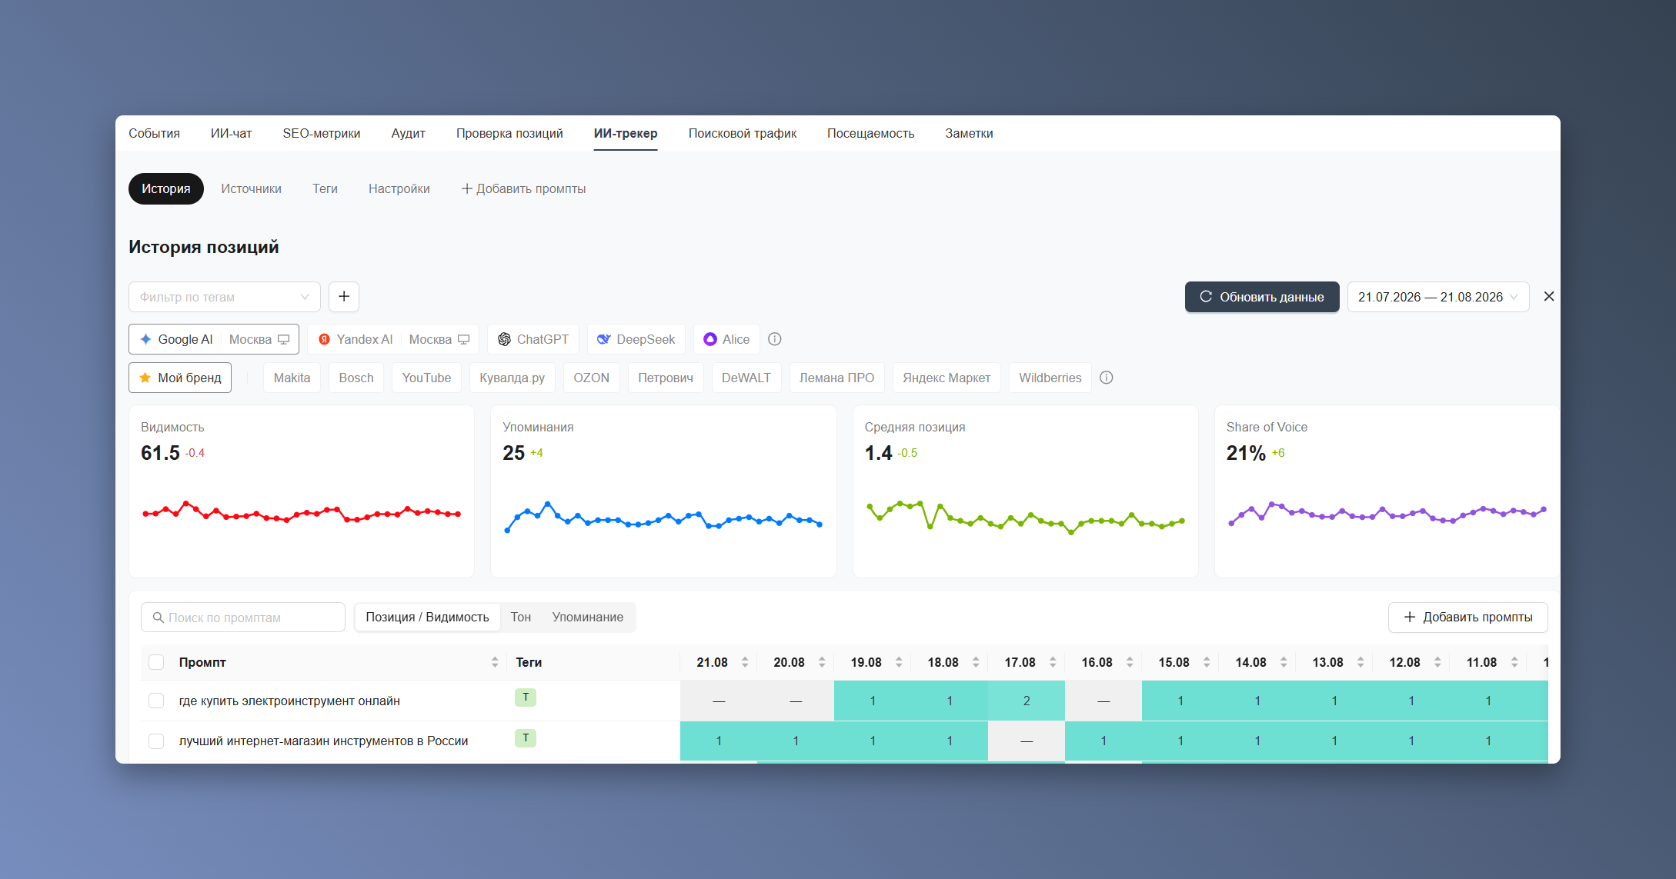The height and width of the screenshot is (879, 1676).
Task: Switch to Поисковой трафик tab
Action: tap(743, 133)
